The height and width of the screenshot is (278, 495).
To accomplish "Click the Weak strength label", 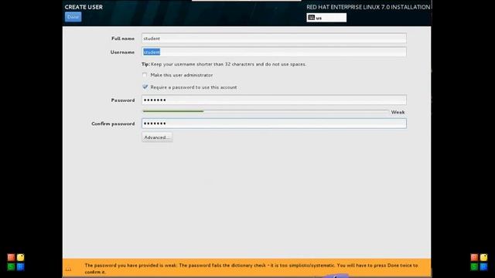I will [x=398, y=112].
